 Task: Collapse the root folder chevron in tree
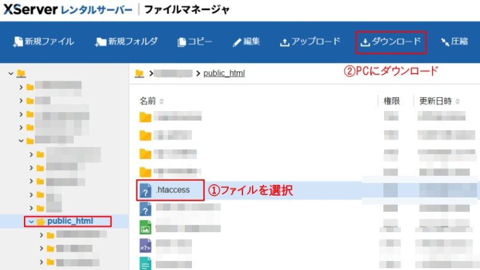point(11,73)
